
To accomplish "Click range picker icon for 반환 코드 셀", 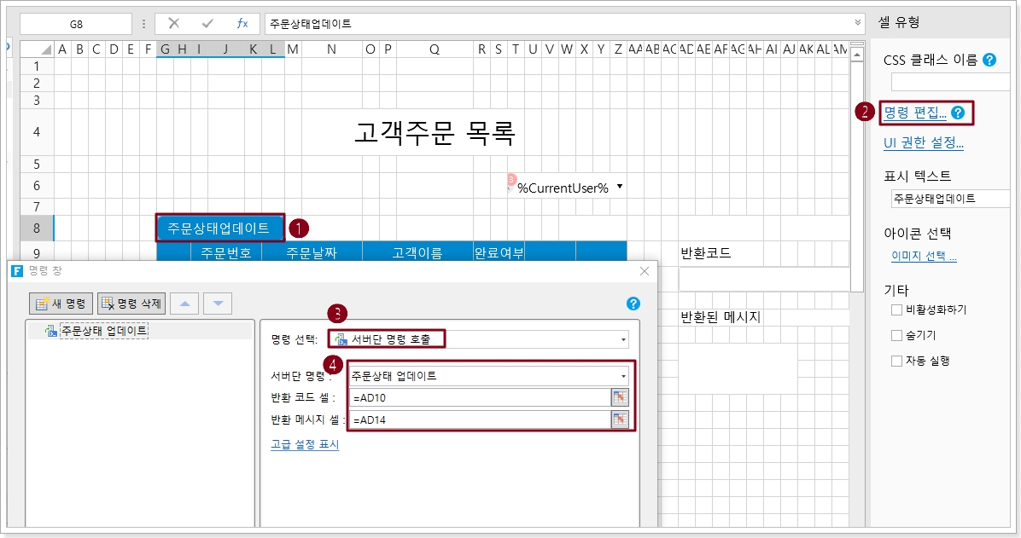I will click(619, 396).
